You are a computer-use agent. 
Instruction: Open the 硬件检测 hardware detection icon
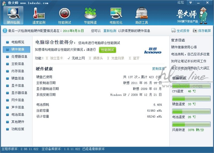pyautogui.click(x=13, y=13)
